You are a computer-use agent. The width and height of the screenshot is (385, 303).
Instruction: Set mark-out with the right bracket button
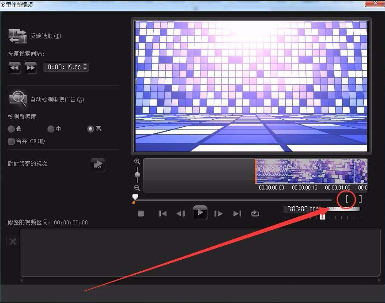point(360,199)
